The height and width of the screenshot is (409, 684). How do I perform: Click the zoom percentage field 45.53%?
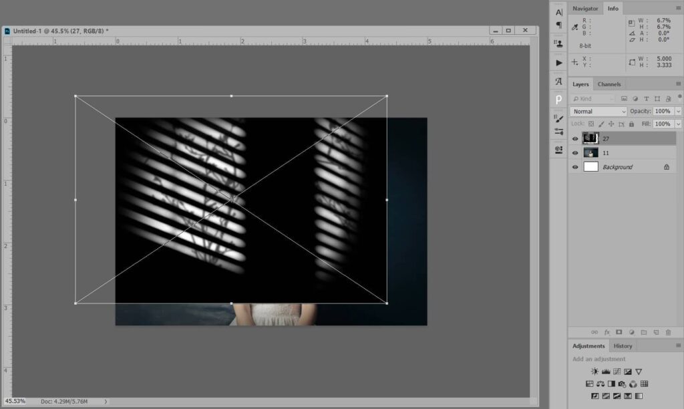(15, 401)
